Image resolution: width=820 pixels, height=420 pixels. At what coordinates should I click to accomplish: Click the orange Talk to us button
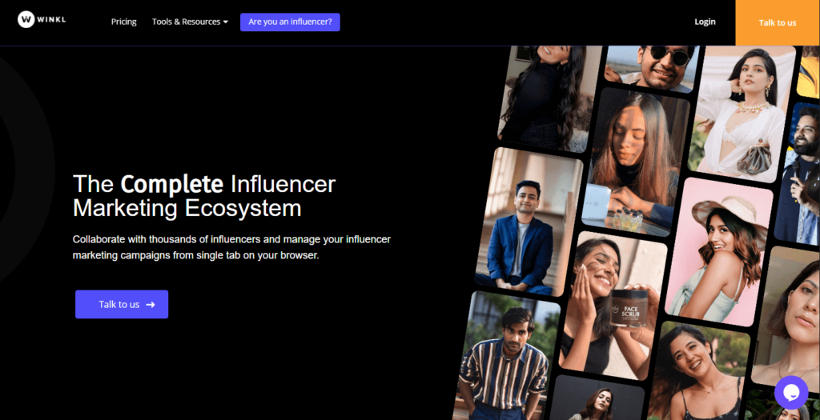tap(777, 22)
